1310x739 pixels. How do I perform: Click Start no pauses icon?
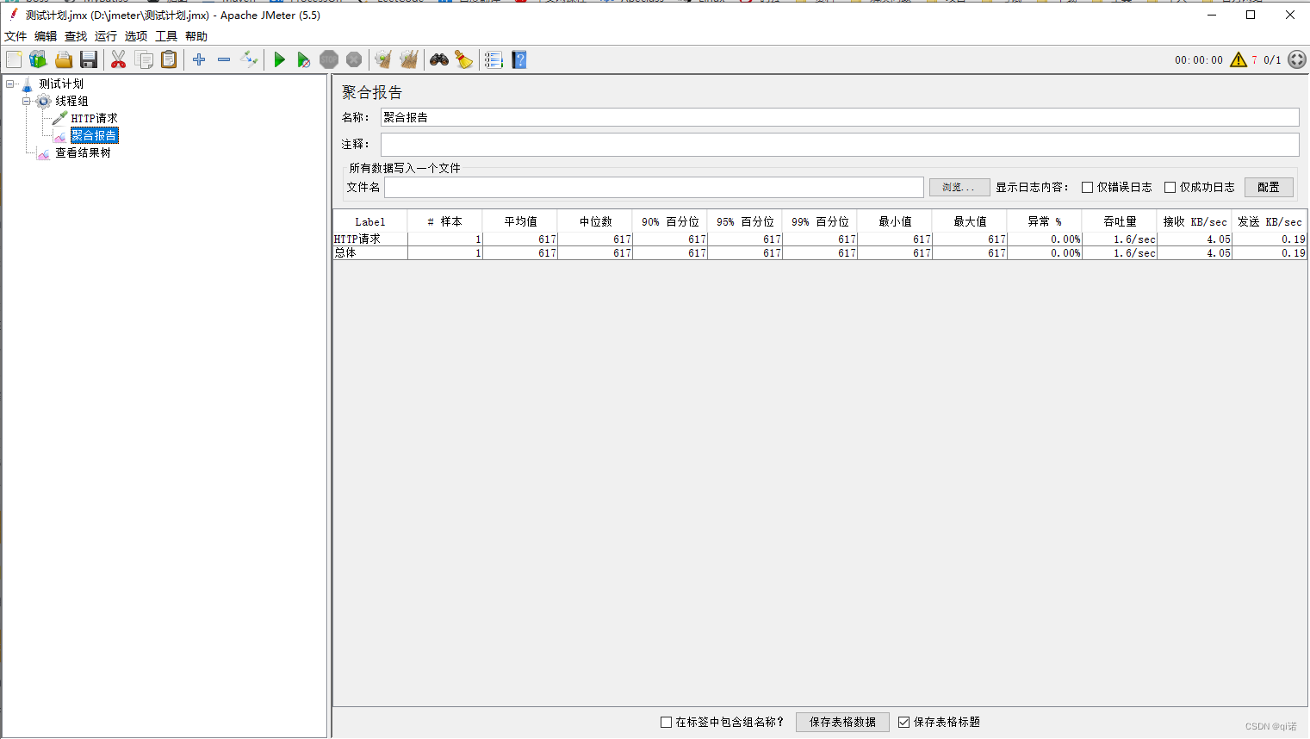click(303, 59)
